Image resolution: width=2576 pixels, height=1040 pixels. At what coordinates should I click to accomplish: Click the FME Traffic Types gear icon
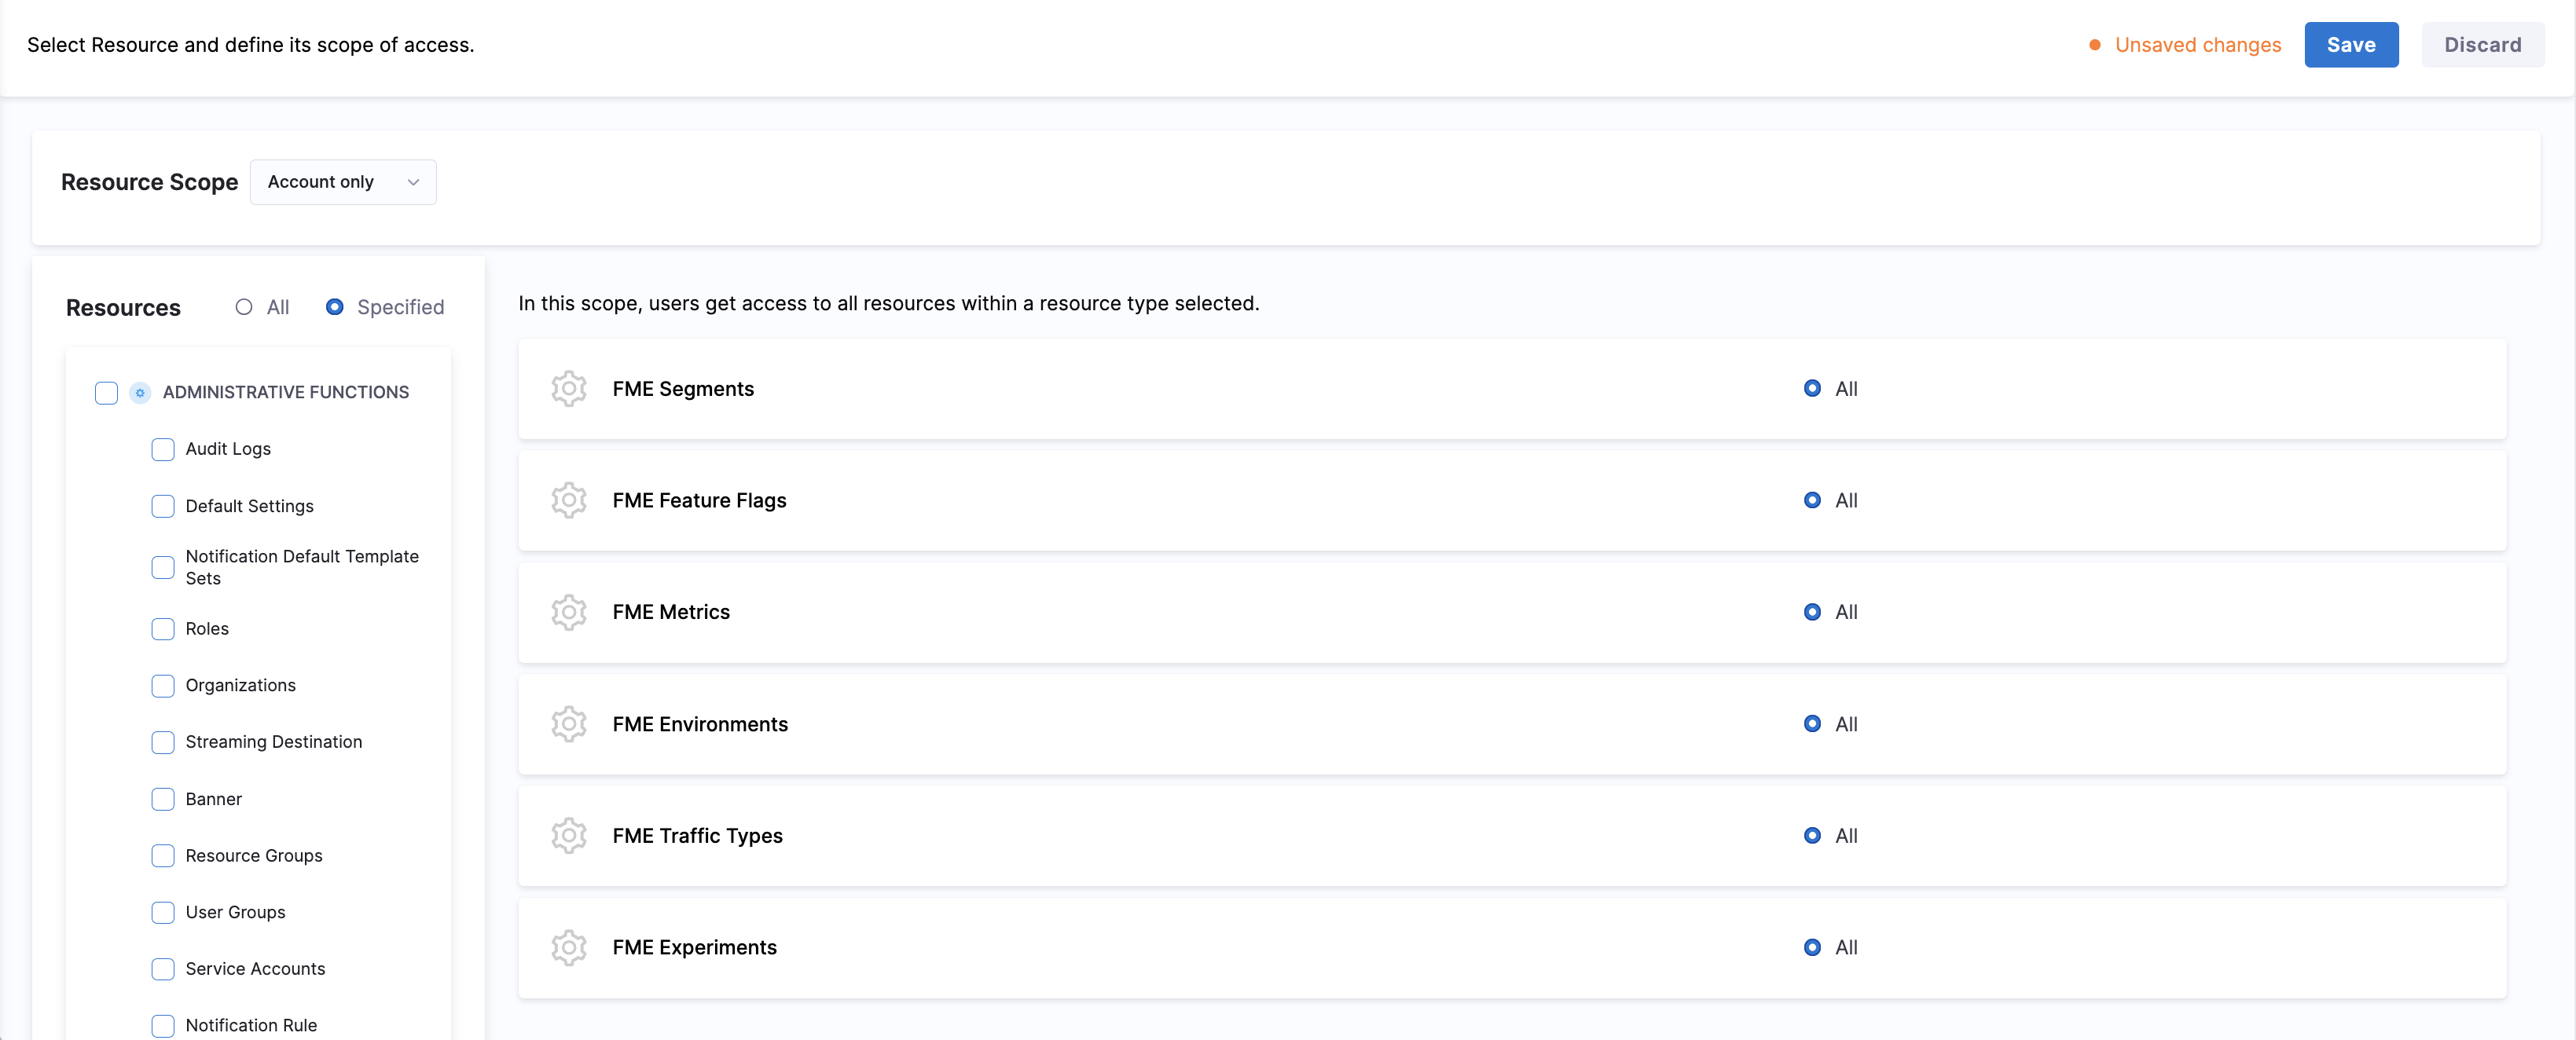(x=568, y=835)
